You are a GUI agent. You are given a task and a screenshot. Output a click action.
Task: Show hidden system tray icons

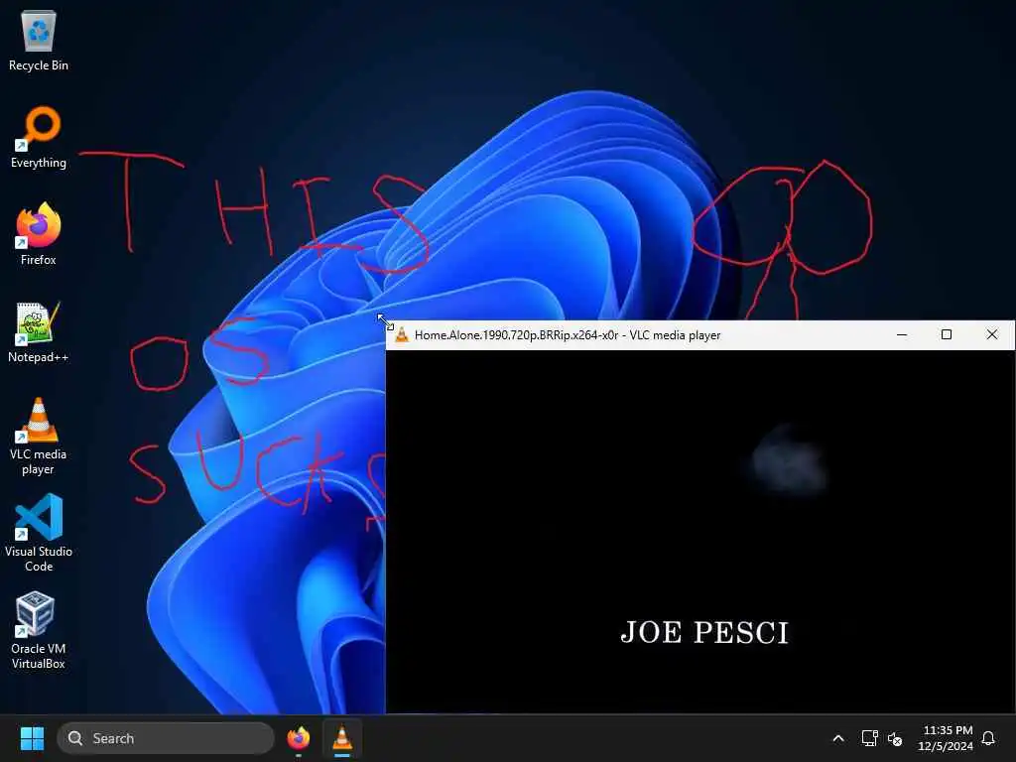click(x=837, y=738)
